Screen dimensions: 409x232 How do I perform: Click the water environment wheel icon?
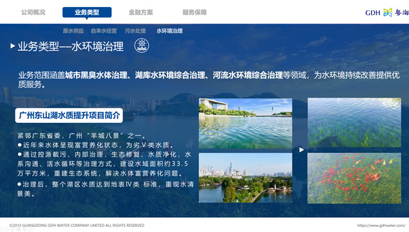pyautogui.click(x=142, y=45)
